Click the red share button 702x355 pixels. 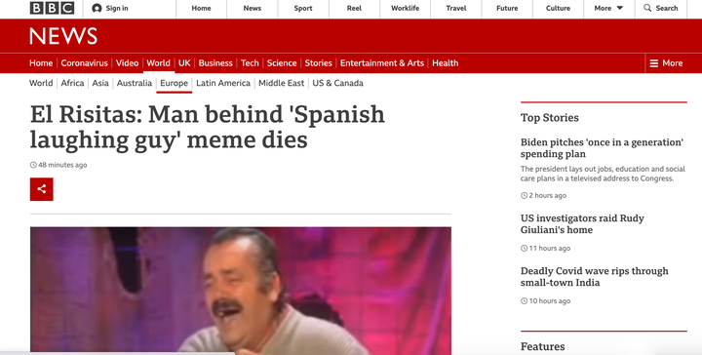42,189
